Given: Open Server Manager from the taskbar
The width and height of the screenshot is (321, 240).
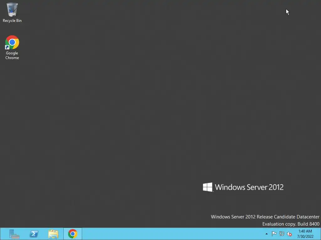Looking at the screenshot, I should (x=14, y=234).
